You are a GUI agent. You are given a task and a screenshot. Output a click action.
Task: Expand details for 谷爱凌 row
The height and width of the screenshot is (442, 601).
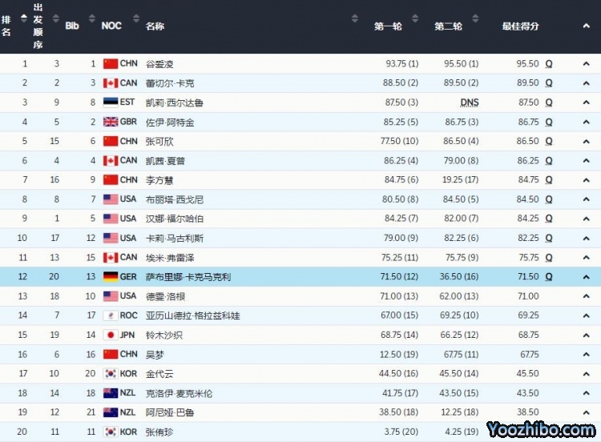[586, 63]
